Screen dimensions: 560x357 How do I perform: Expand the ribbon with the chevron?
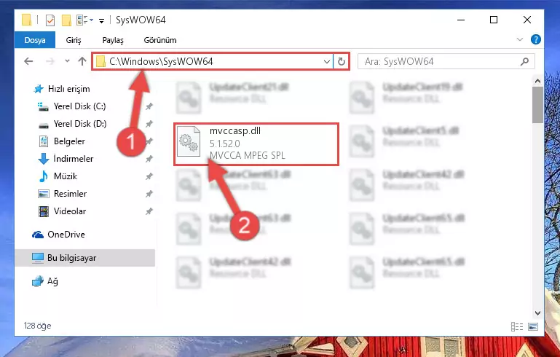pyautogui.click(x=520, y=39)
